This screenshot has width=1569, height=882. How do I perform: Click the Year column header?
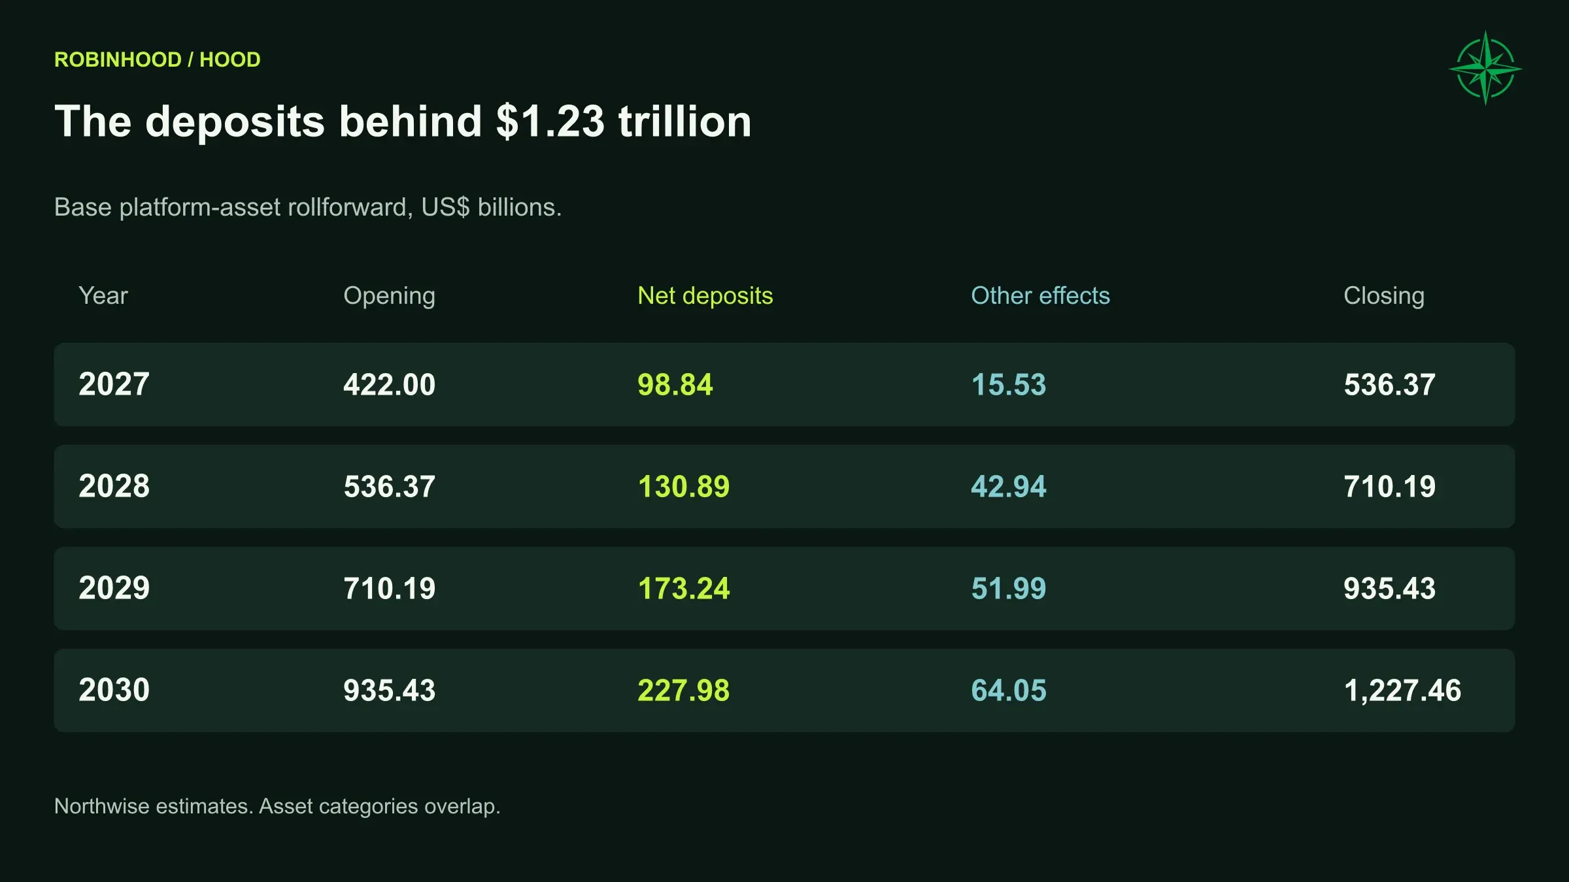point(103,296)
